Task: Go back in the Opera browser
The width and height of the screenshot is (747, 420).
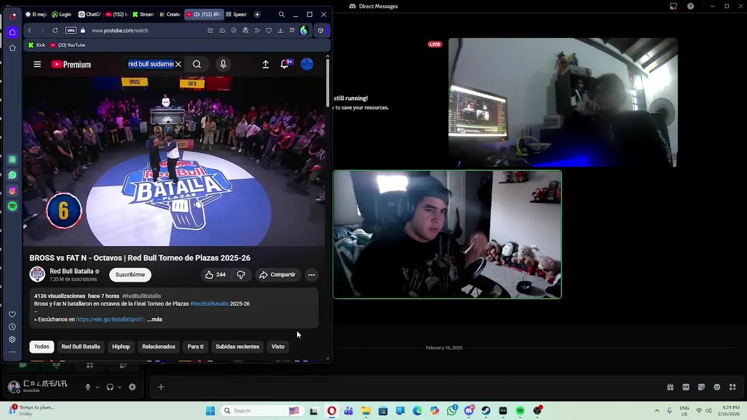Action: coord(29,30)
